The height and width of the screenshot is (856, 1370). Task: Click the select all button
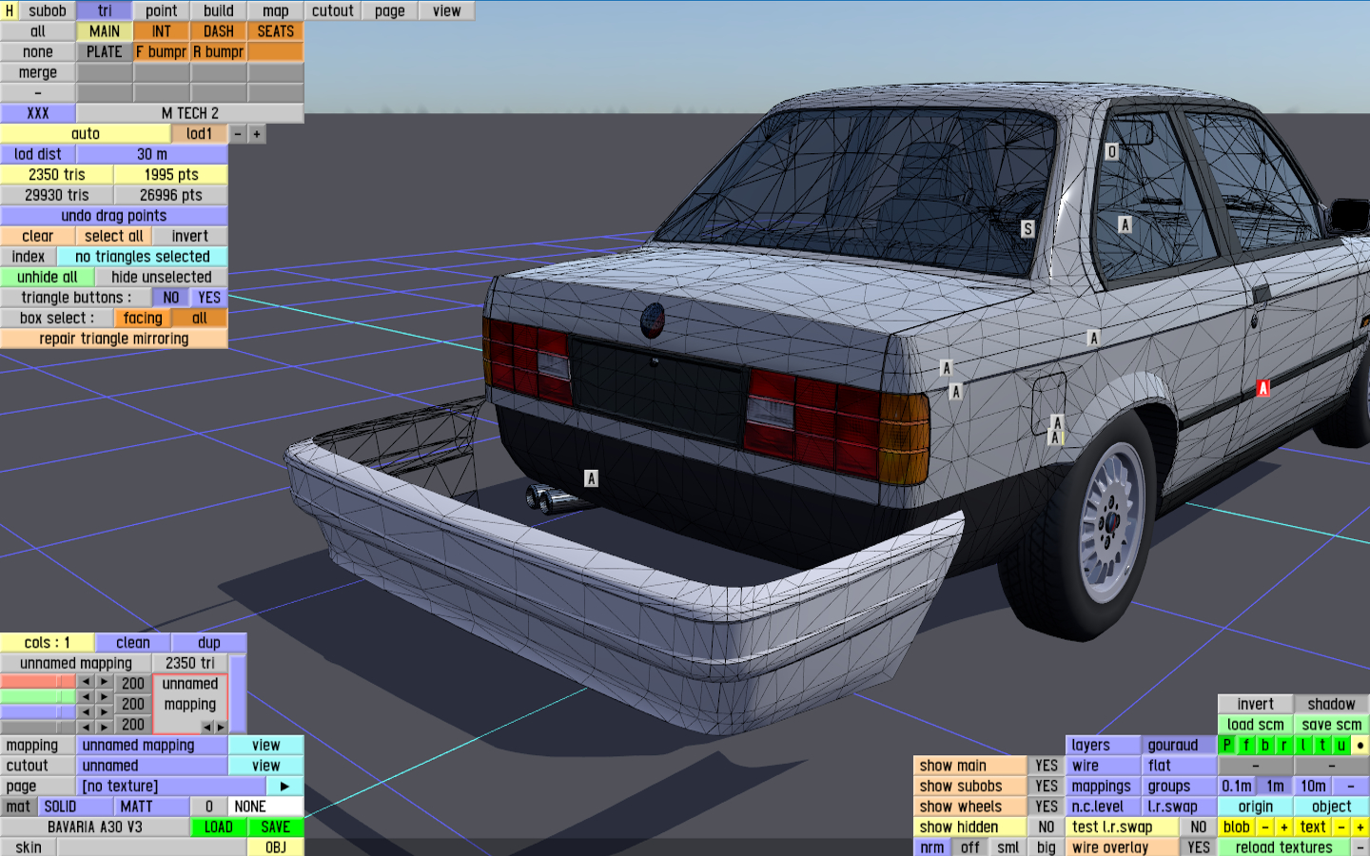[x=114, y=236]
